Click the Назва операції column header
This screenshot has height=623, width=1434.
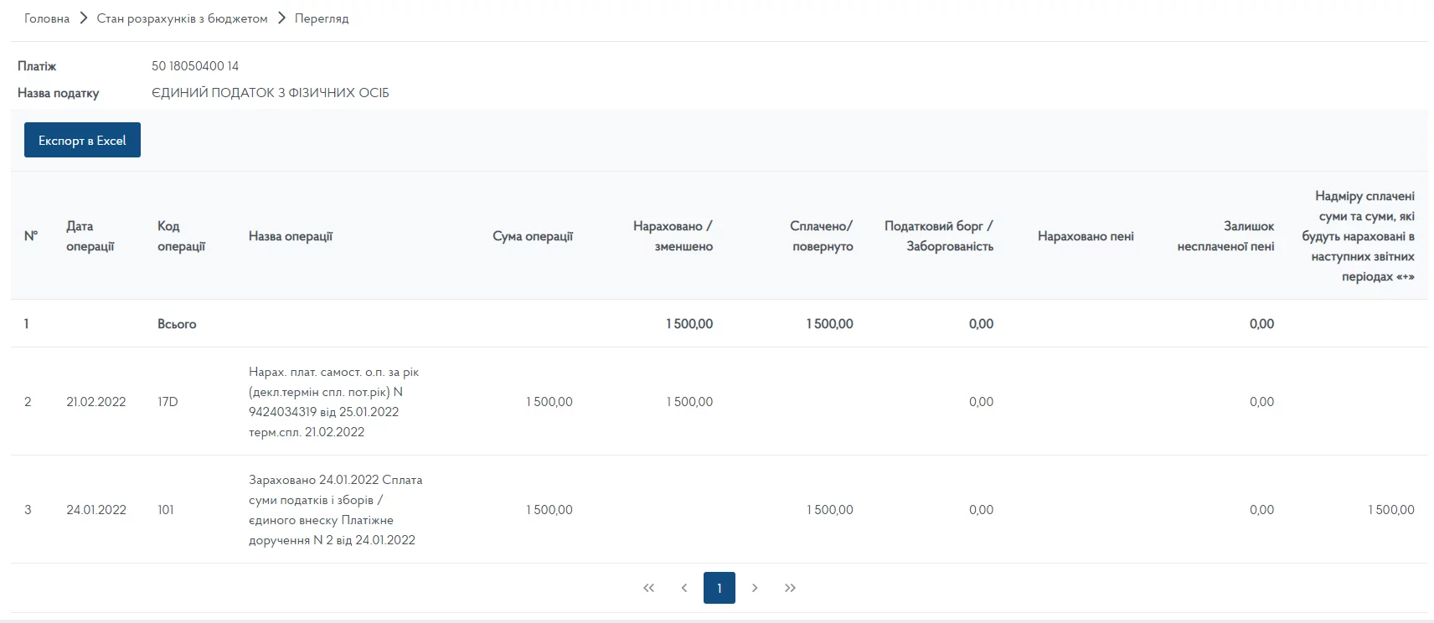[x=291, y=236]
